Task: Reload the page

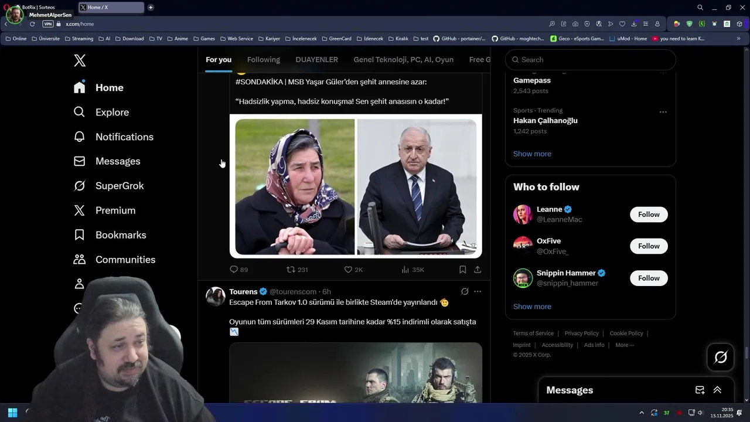Action: 32,24
